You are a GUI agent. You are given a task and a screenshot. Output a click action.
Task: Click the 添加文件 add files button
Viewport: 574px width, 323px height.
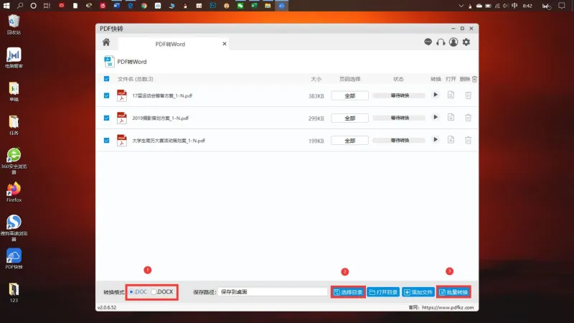tap(418, 292)
